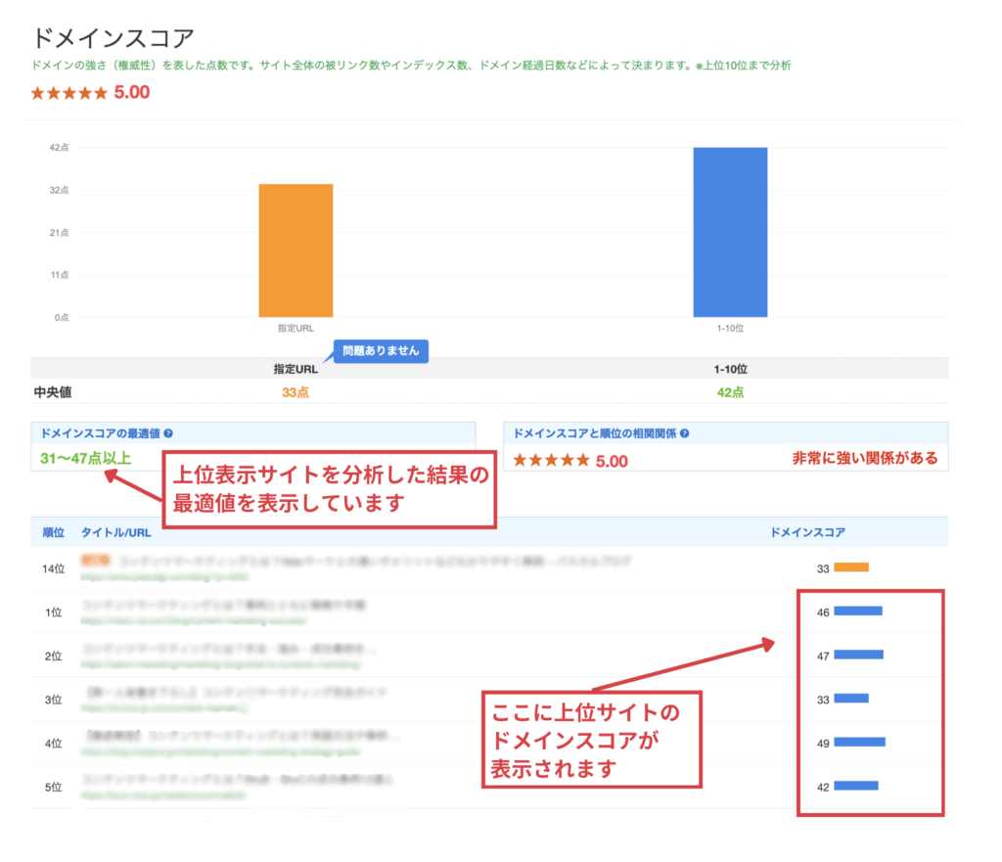This screenshot has width=1002, height=862.
Task: Click the orange score bar for 14位
Action: [850, 567]
